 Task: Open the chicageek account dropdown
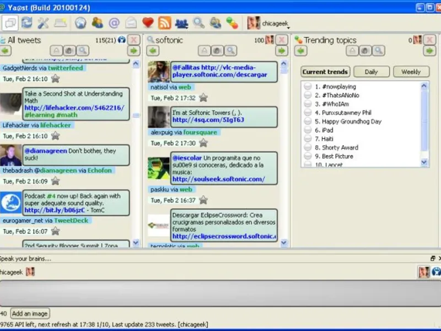268,23
